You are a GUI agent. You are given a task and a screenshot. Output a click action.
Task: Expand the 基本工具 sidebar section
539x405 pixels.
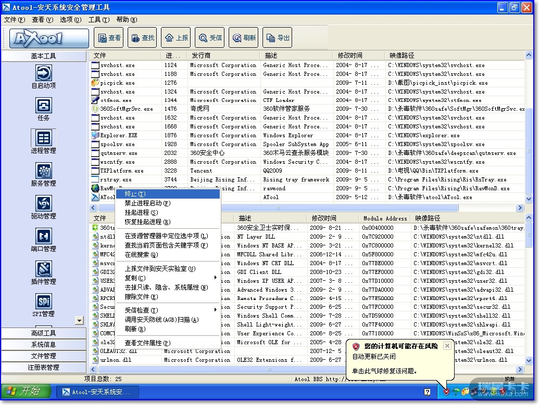coord(44,56)
